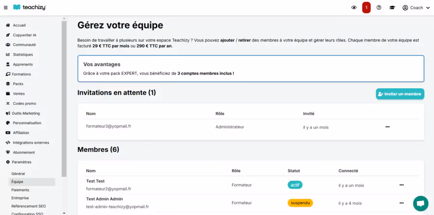Viewport: 434px width, 215px height.
Task: Click the Abonnement icon
Action: pyautogui.click(x=8, y=152)
